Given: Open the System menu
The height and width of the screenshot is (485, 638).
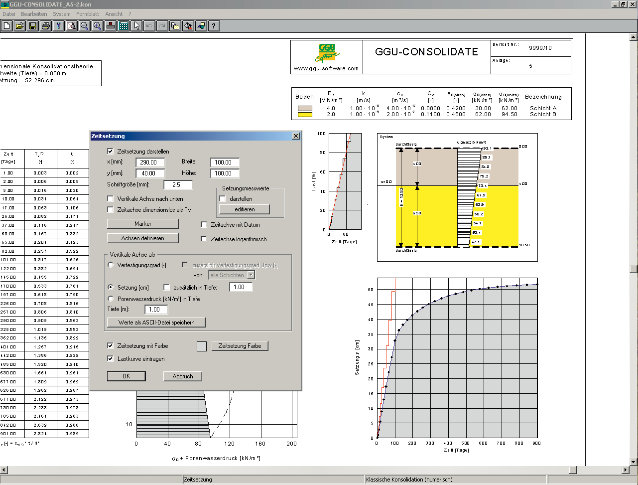Looking at the screenshot, I should tap(62, 14).
